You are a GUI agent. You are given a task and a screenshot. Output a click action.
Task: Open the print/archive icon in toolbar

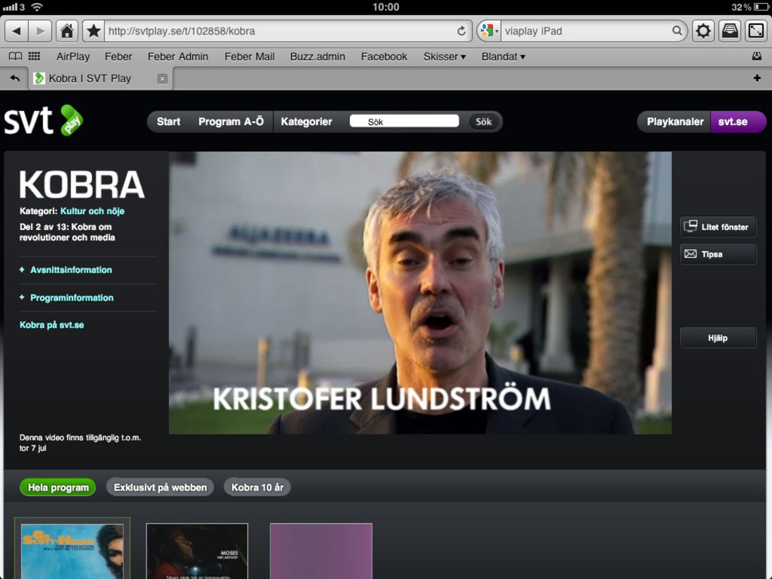[730, 31]
